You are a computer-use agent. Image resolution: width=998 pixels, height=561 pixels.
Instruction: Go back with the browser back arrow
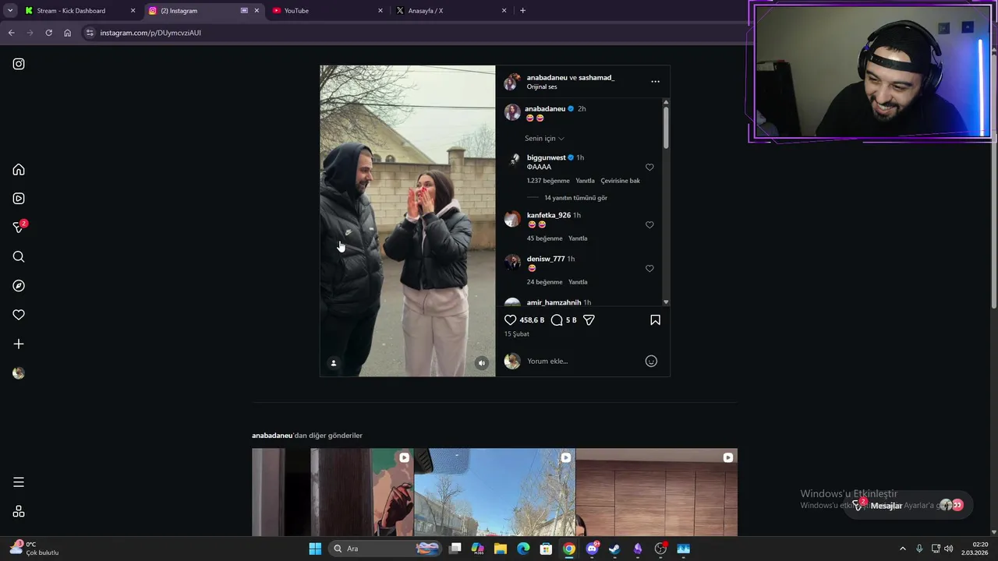11,33
